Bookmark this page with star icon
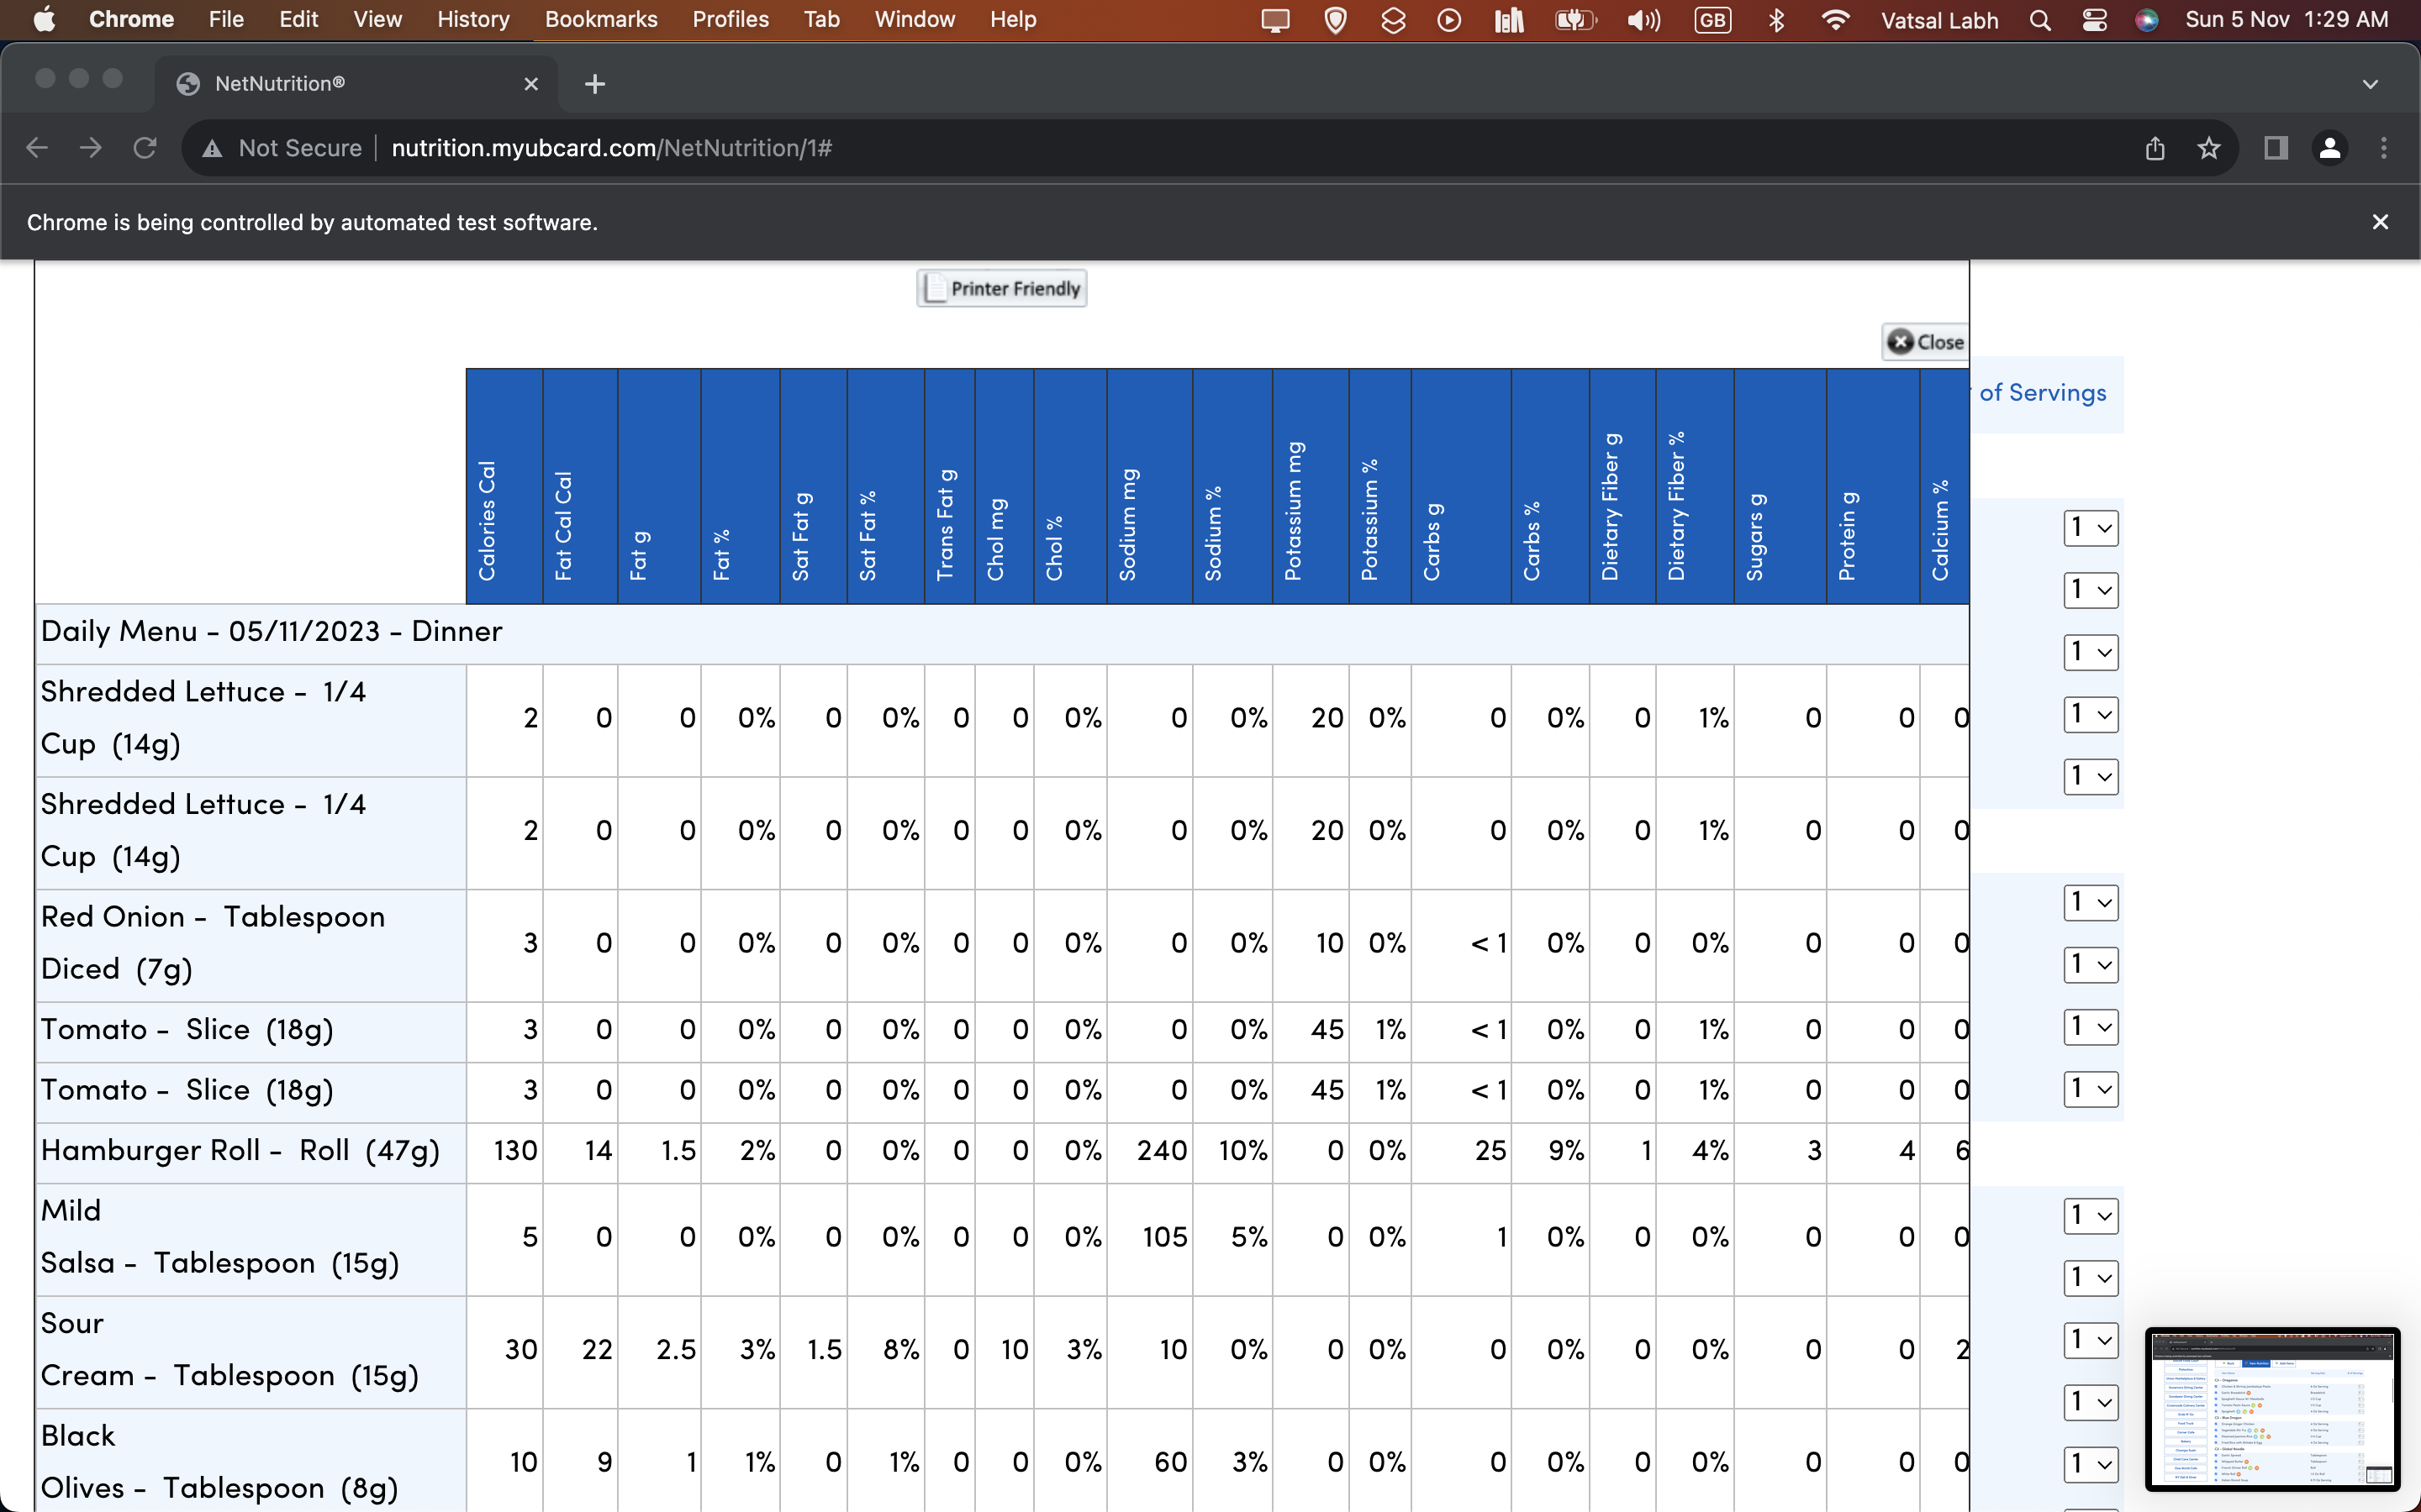2421x1512 pixels. [2209, 148]
